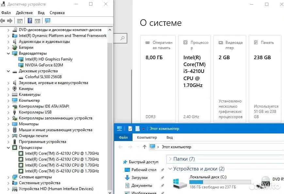Select NVIDIA GeForce 820M device

point(44,65)
